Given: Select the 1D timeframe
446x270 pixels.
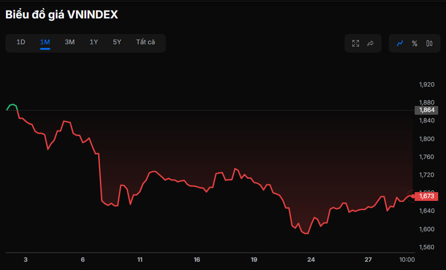Looking at the screenshot, I should (21, 42).
